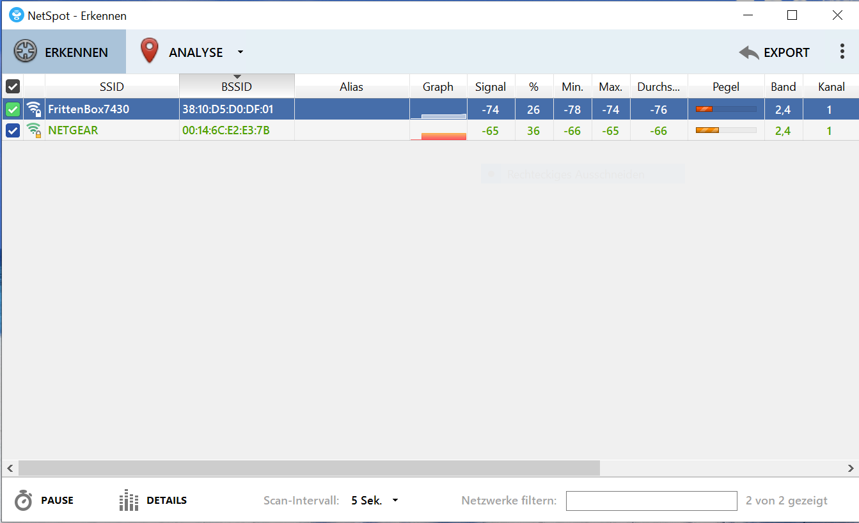Image resolution: width=859 pixels, height=523 pixels.
Task: Click the percent value 36
Action: point(533,130)
